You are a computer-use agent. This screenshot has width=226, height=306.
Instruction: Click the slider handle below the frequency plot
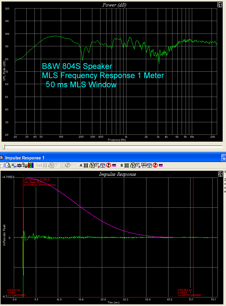point(4,146)
